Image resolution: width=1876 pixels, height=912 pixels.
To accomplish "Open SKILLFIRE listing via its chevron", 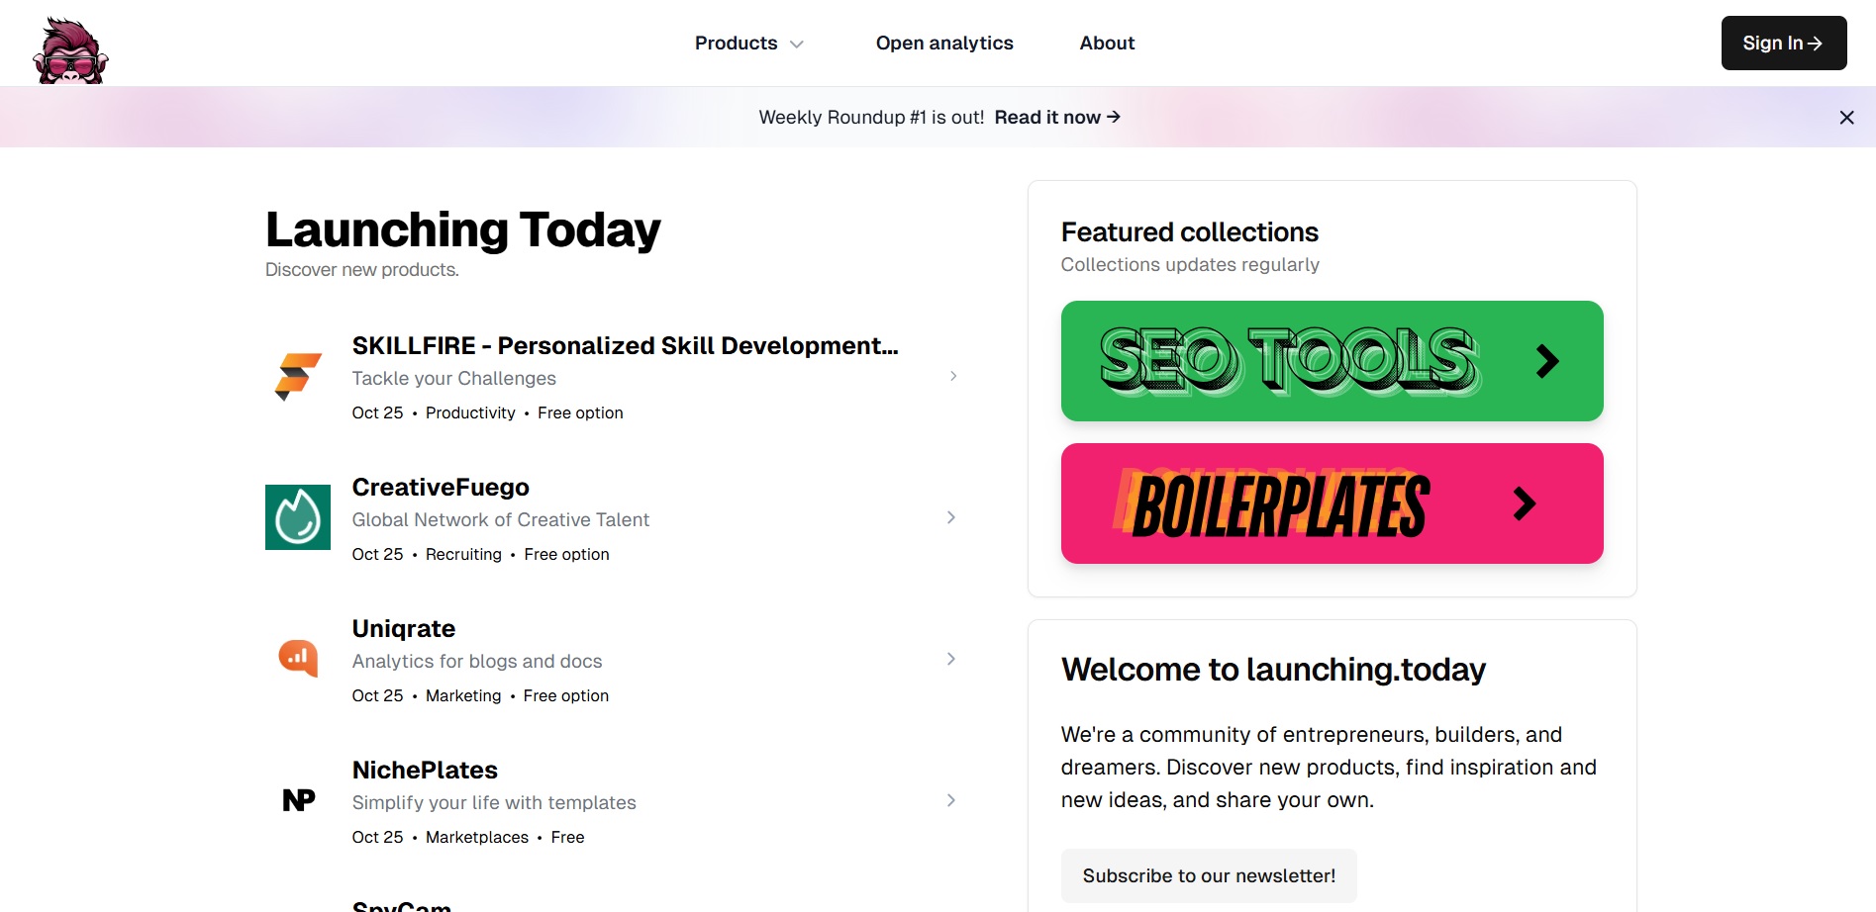I will pyautogui.click(x=952, y=376).
